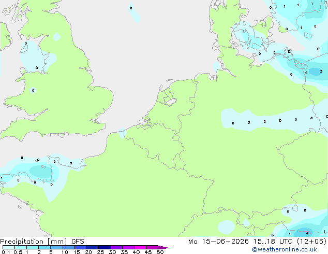Click the "GFS" model label
This screenshot has width=328, height=254.
(78, 242)
